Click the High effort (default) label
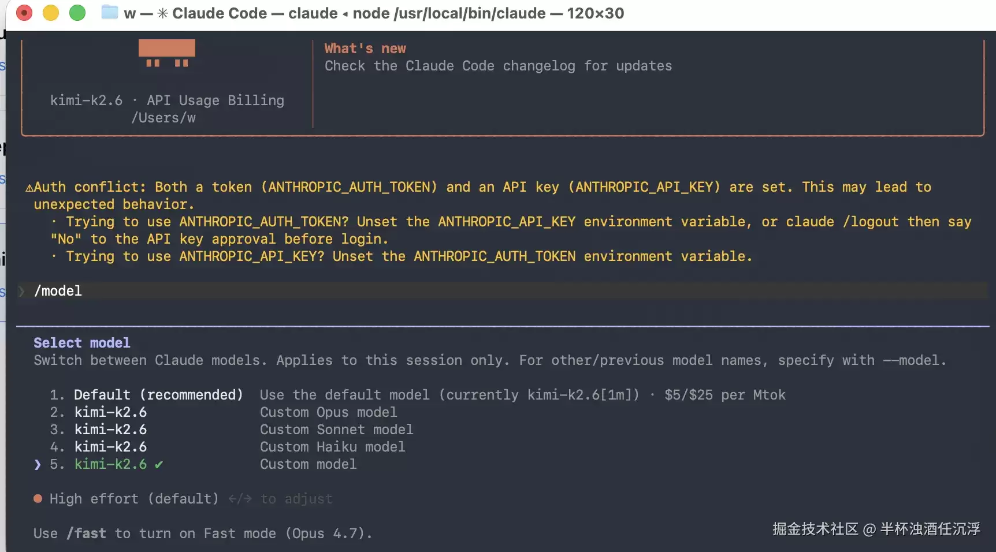This screenshot has height=552, width=996. (134, 499)
